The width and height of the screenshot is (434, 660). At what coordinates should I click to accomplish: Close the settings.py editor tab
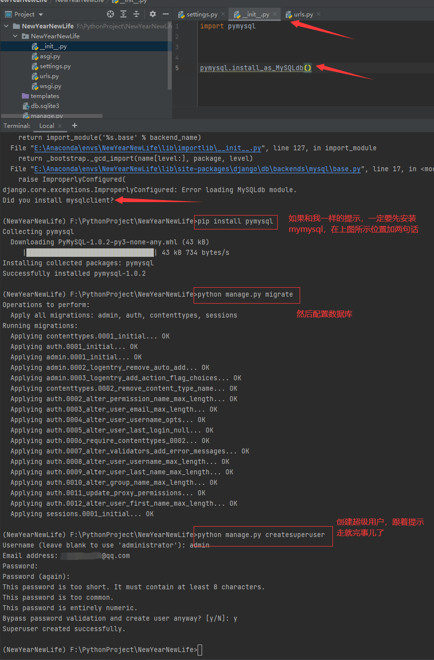222,14
